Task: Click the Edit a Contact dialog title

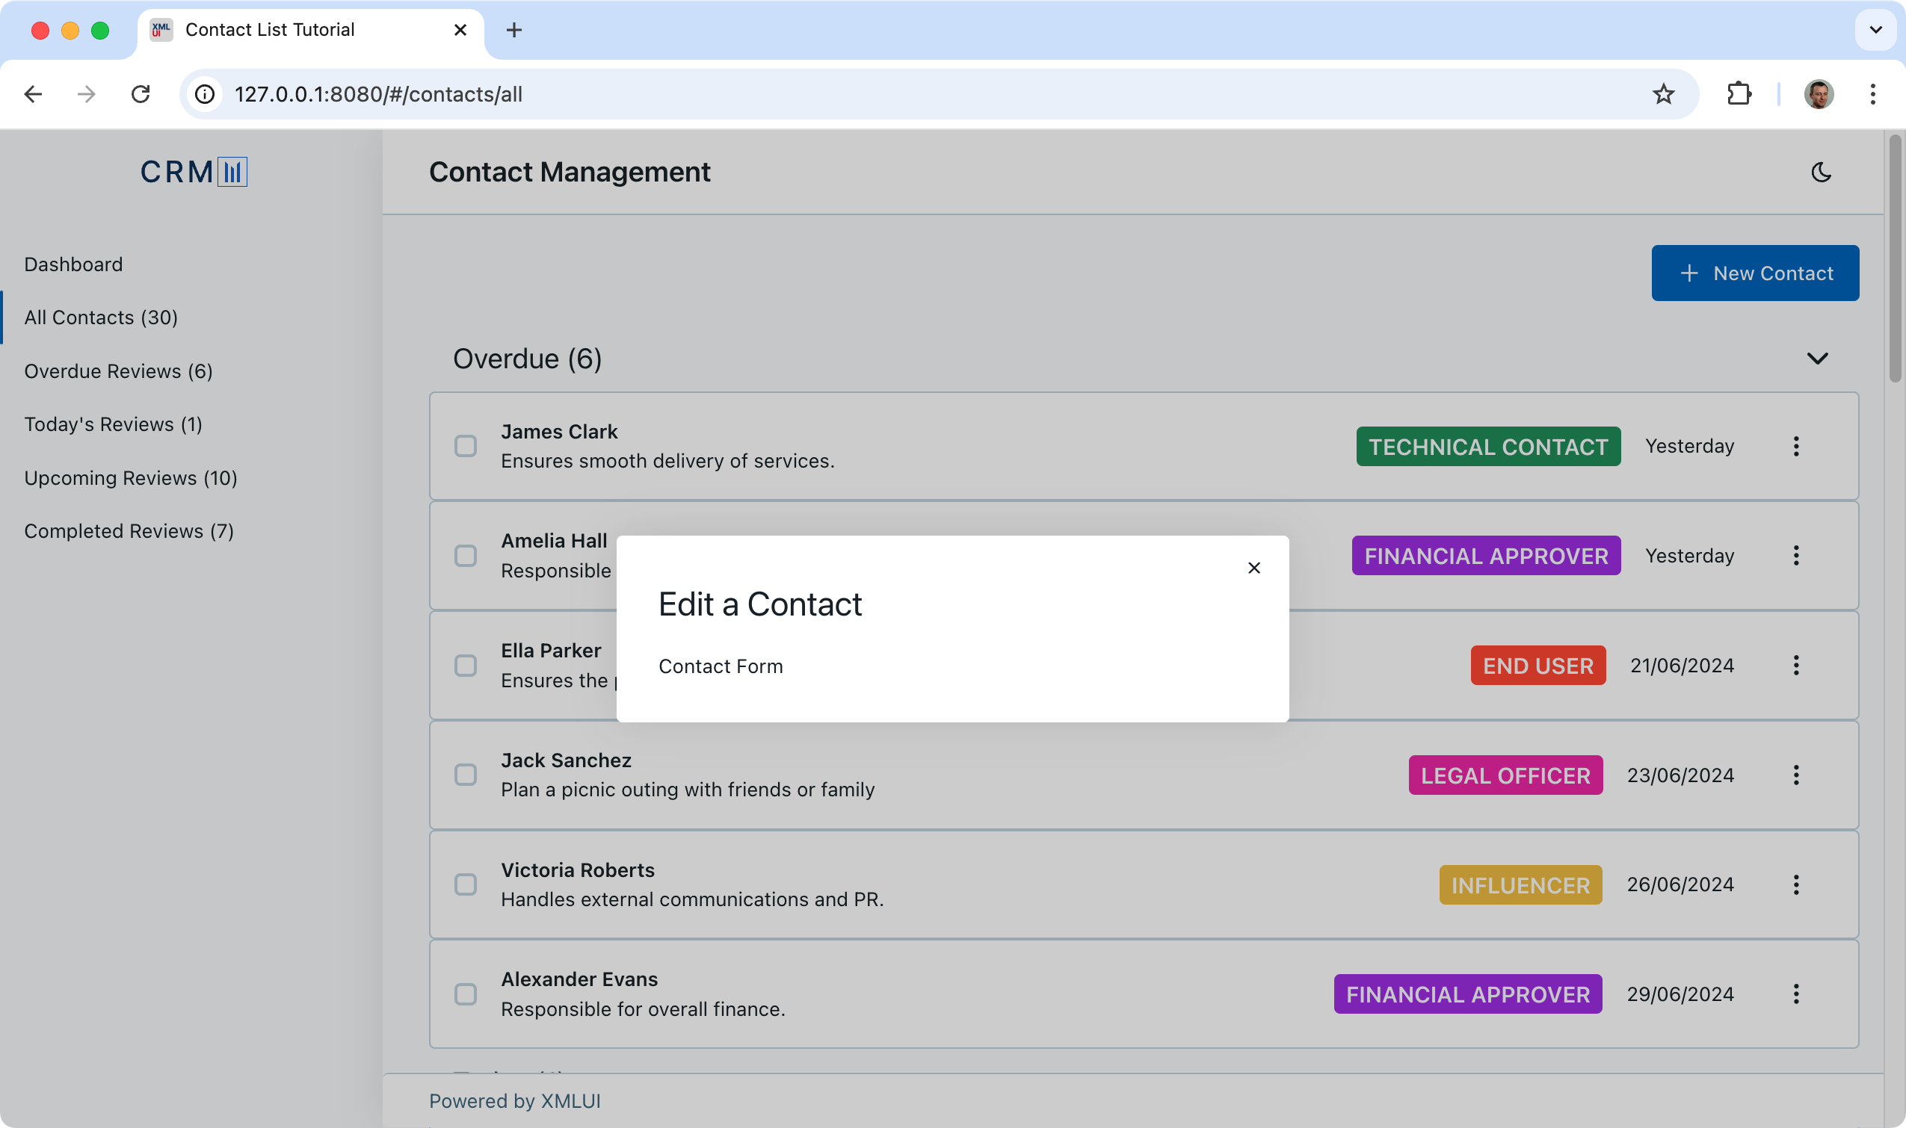Action: click(760, 604)
